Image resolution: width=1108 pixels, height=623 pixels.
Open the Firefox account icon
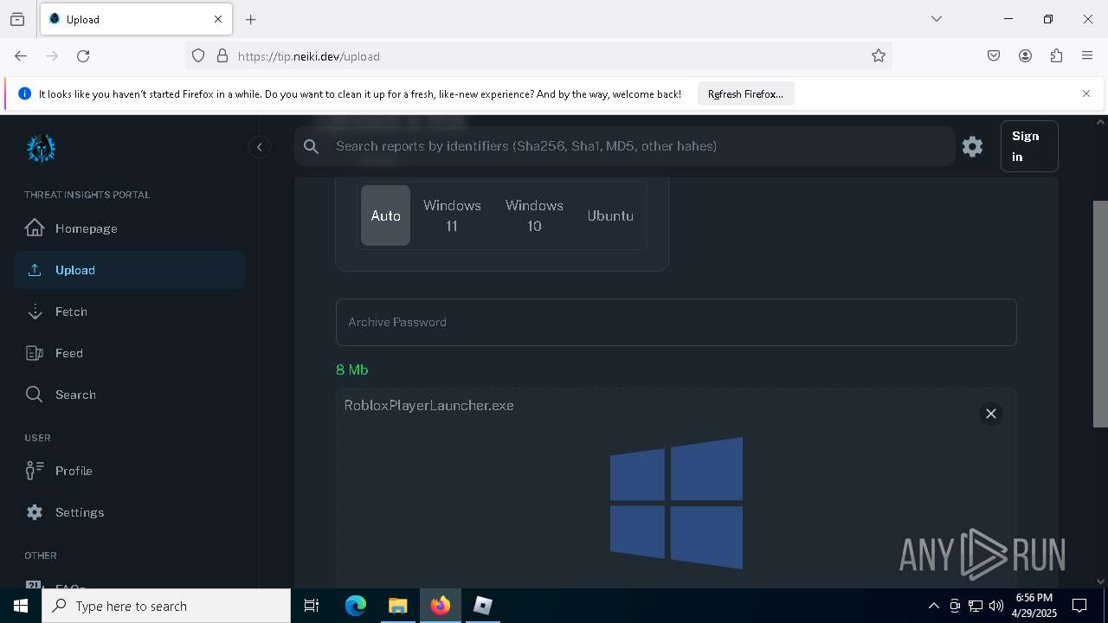pyautogui.click(x=1025, y=55)
